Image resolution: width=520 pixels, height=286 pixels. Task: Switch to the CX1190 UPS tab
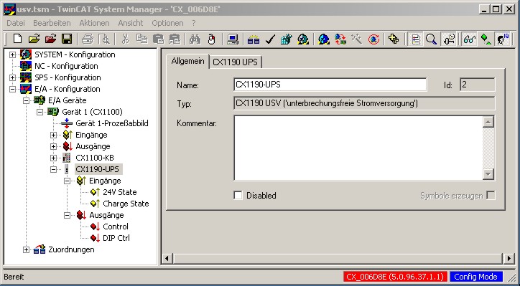235,62
